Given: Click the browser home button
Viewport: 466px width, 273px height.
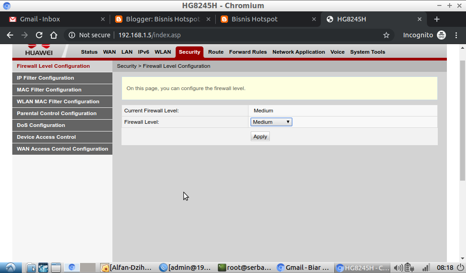Looking at the screenshot, I should click(54, 35).
